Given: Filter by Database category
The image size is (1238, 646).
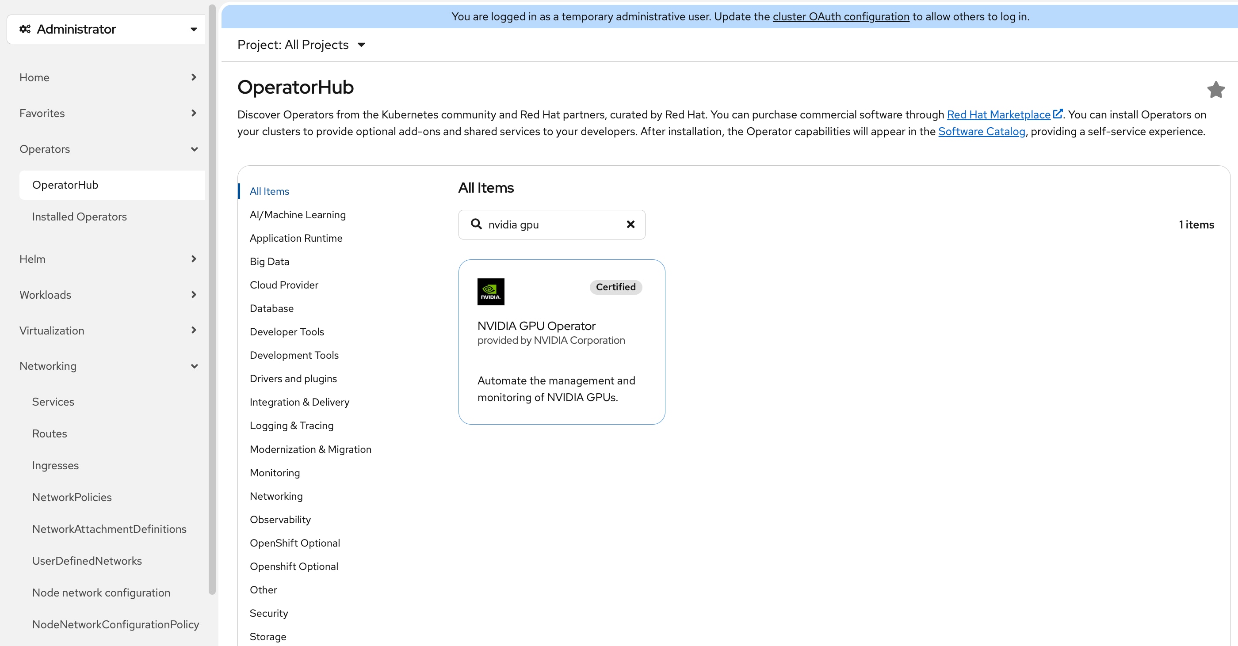Looking at the screenshot, I should [x=271, y=308].
